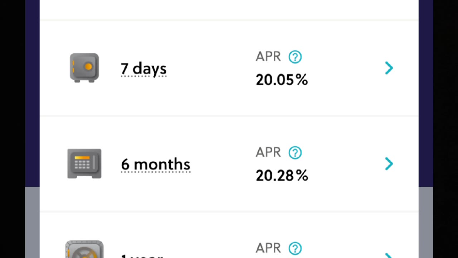Select the underlined "6 months" label
Viewport: 458px width, 258px height.
click(x=155, y=164)
